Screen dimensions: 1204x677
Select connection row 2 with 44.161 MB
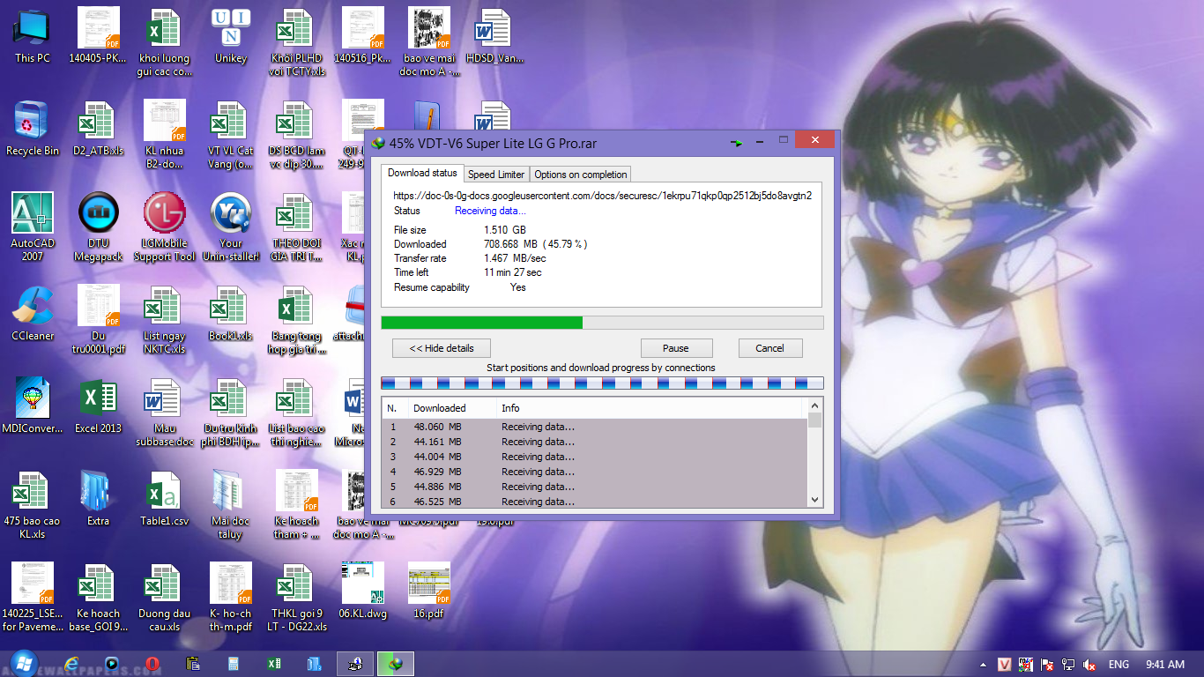[594, 442]
